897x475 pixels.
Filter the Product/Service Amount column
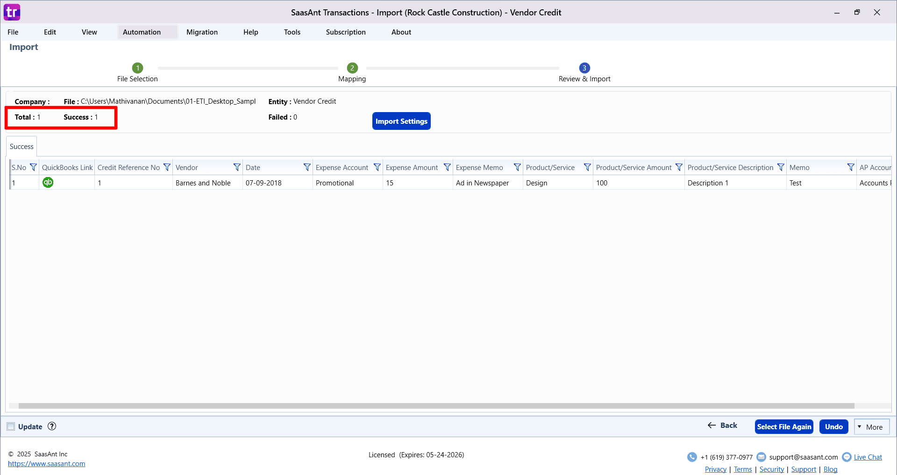coord(679,167)
